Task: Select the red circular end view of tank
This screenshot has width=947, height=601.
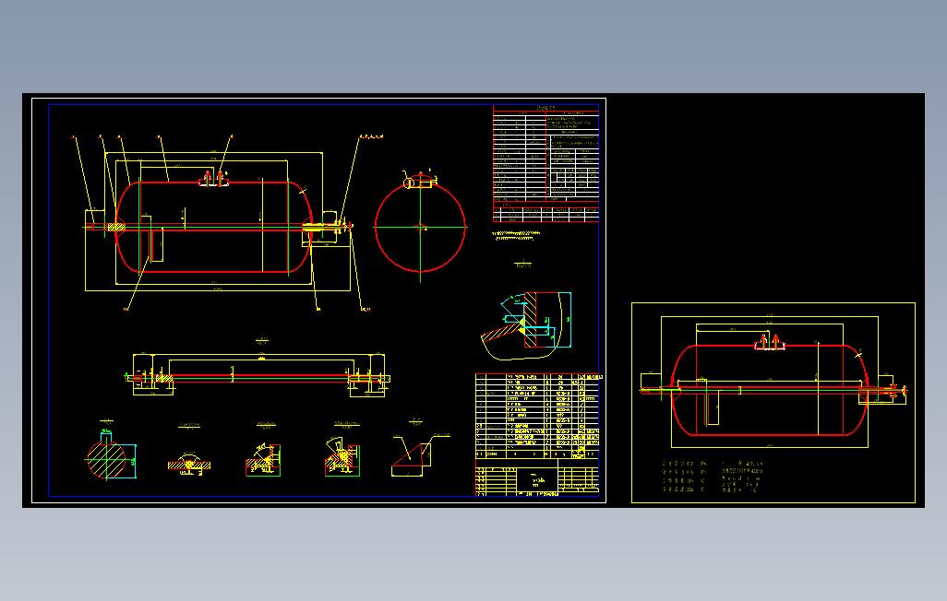Action: [420, 227]
